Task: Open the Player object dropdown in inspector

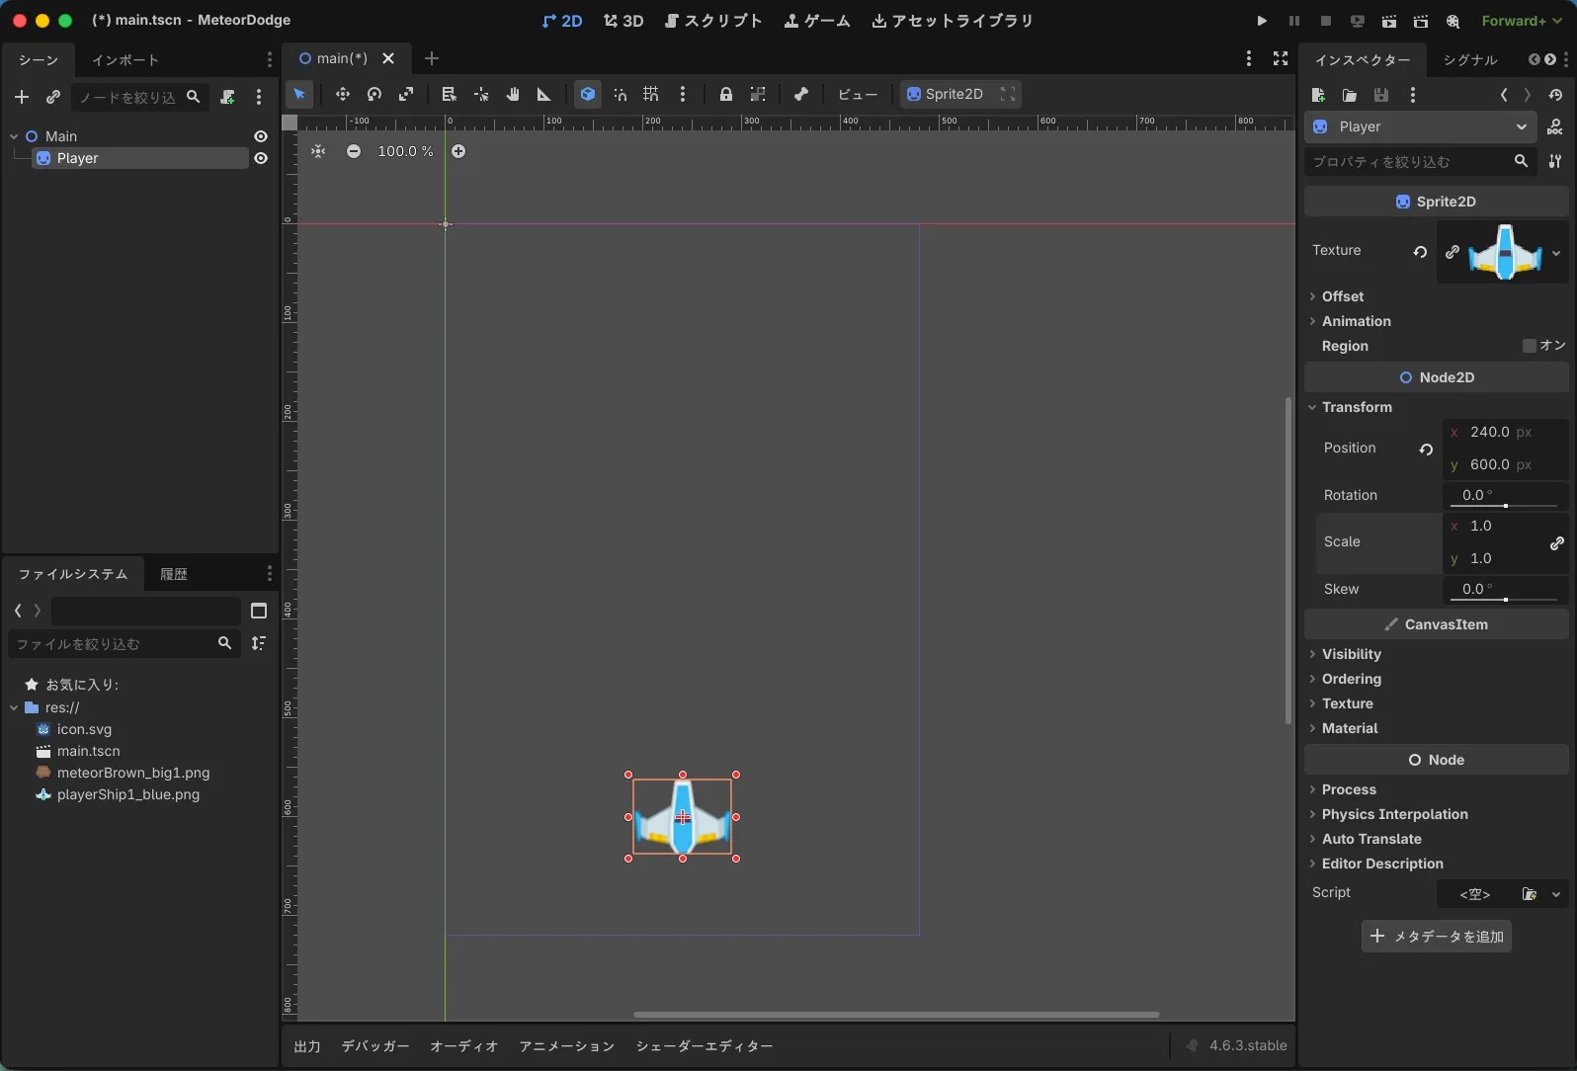Action: tap(1421, 126)
